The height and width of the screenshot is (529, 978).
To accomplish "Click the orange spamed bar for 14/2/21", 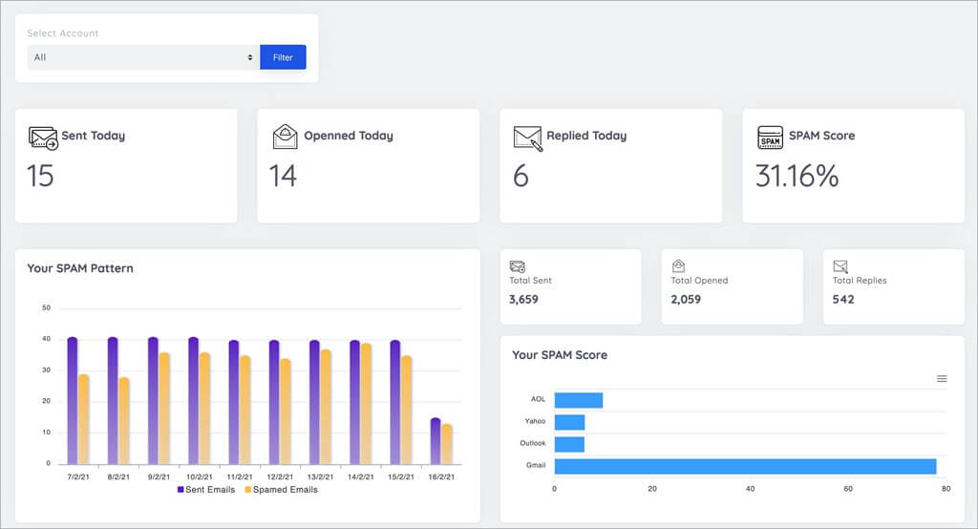I will (x=366, y=404).
